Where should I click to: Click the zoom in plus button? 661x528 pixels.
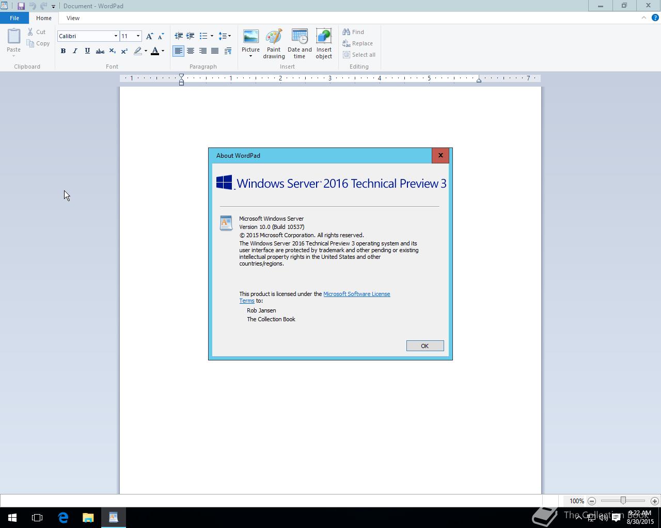click(x=654, y=501)
